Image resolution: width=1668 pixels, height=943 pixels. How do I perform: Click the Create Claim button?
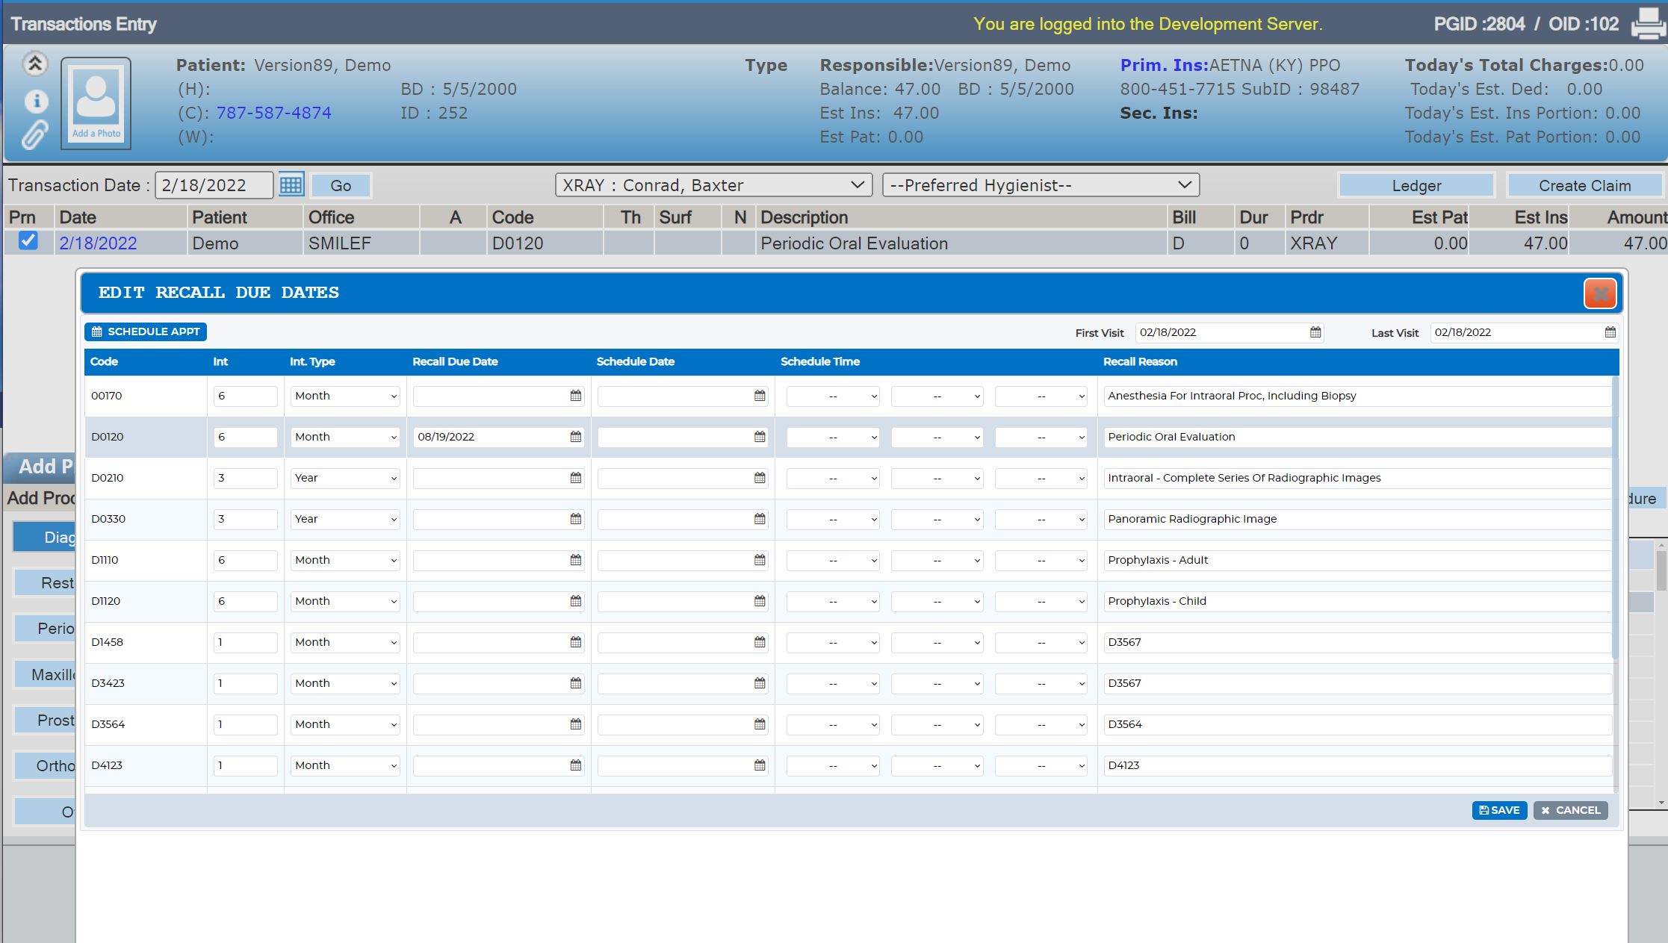1584,185
